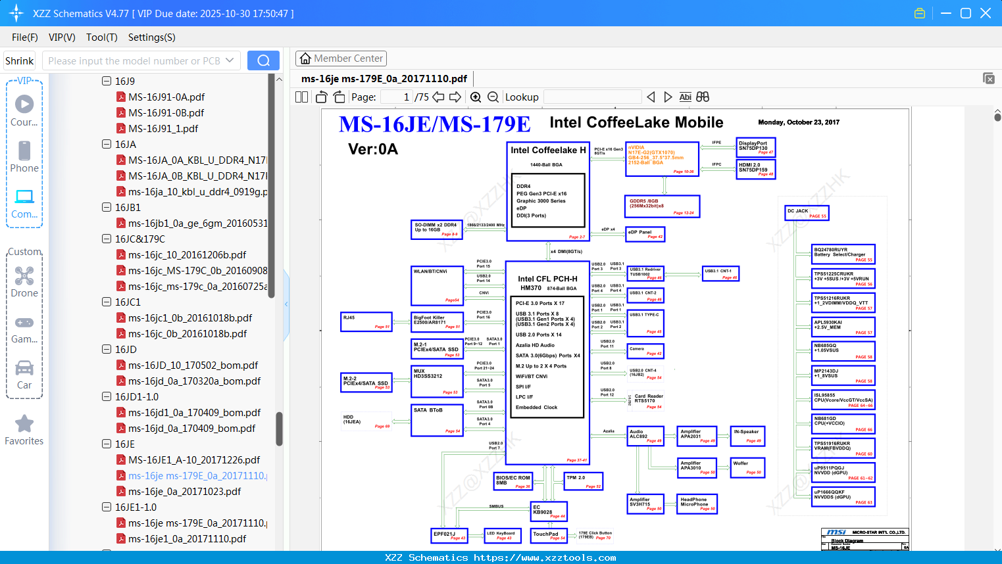Open ms-16jb1_0a_ge_6gm file in tree

pyautogui.click(x=198, y=223)
